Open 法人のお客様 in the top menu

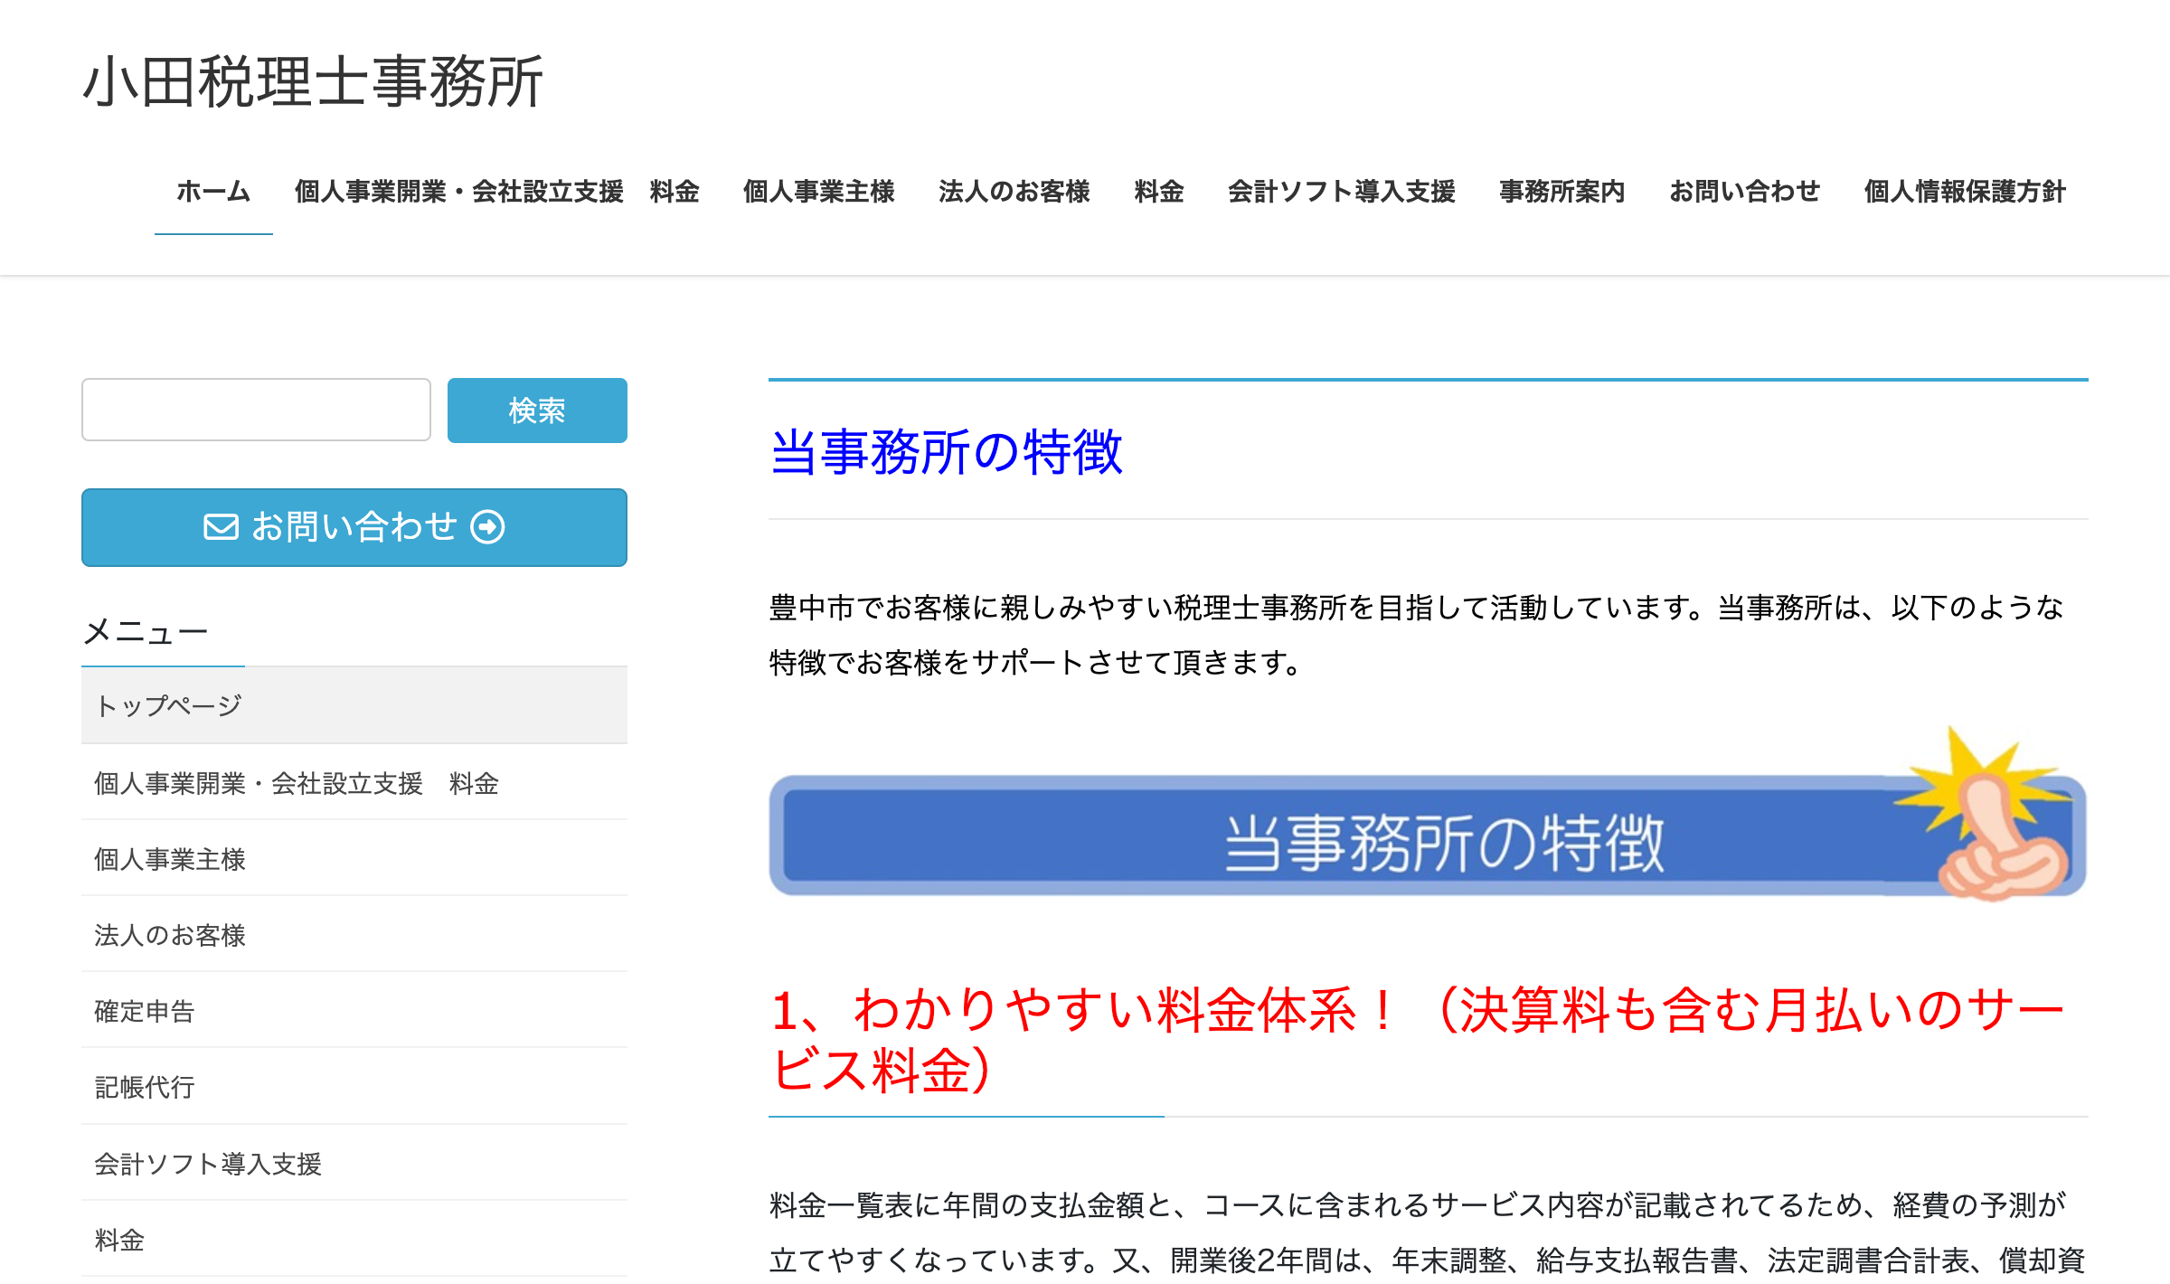click(x=1014, y=192)
